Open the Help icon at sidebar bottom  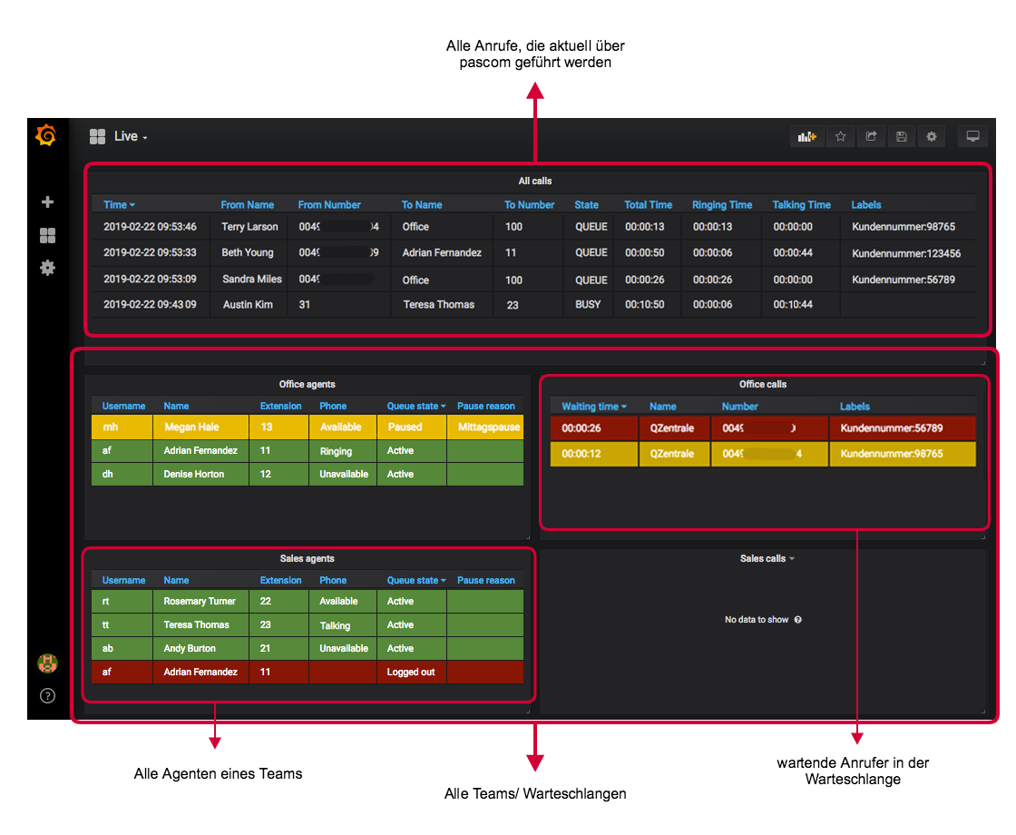coord(47,696)
